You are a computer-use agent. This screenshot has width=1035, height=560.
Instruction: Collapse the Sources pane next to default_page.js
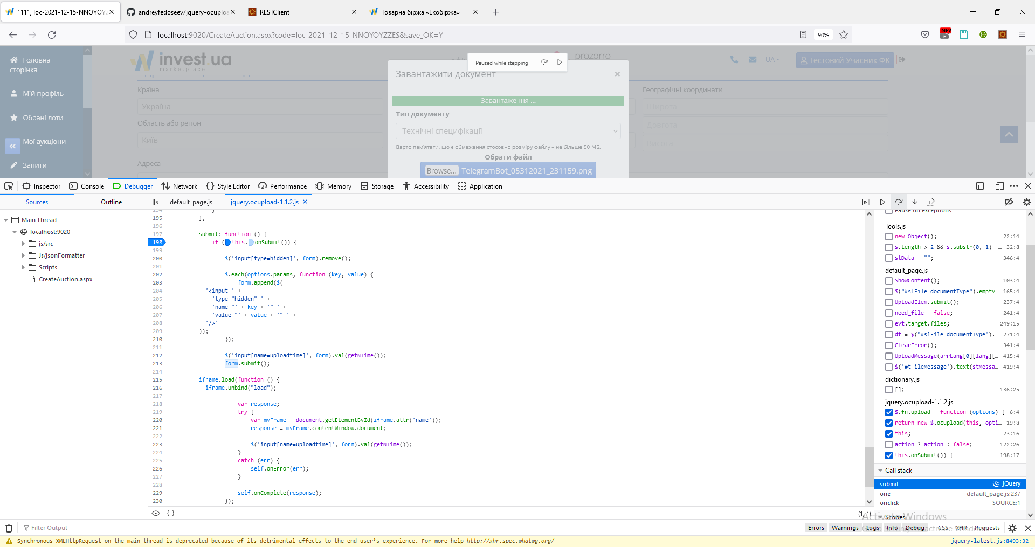pyautogui.click(x=156, y=202)
